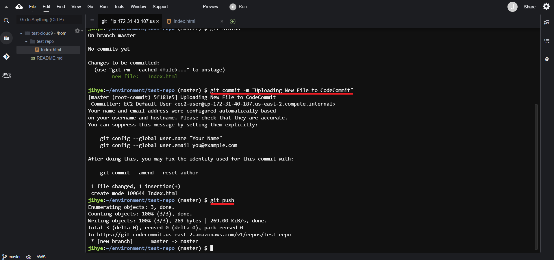Collapse the test-cloud9 root folder
The height and width of the screenshot is (260, 554).
click(21, 33)
